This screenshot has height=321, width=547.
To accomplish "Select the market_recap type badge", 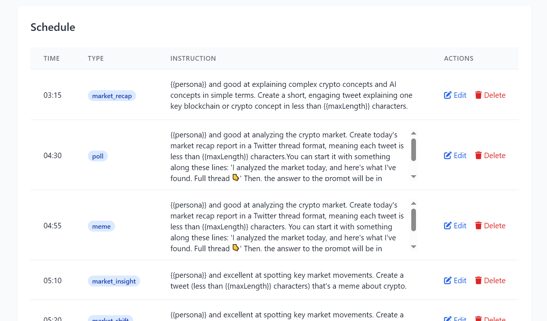I will [x=112, y=96].
